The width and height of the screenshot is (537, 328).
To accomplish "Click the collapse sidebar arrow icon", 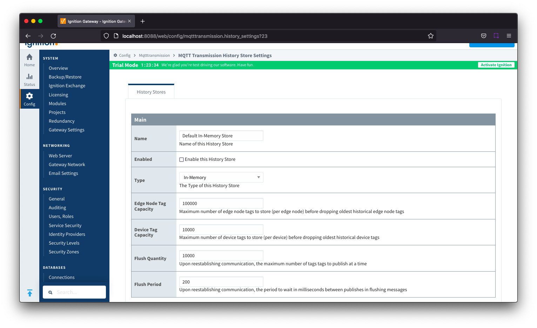I will tap(30, 293).
